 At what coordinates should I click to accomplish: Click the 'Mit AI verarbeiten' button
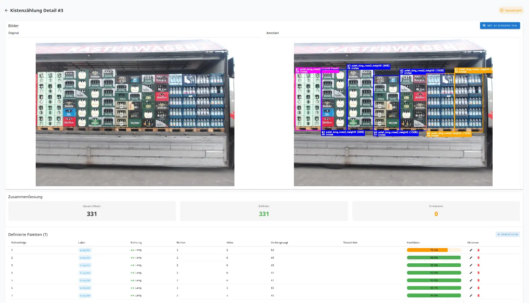coord(500,25)
